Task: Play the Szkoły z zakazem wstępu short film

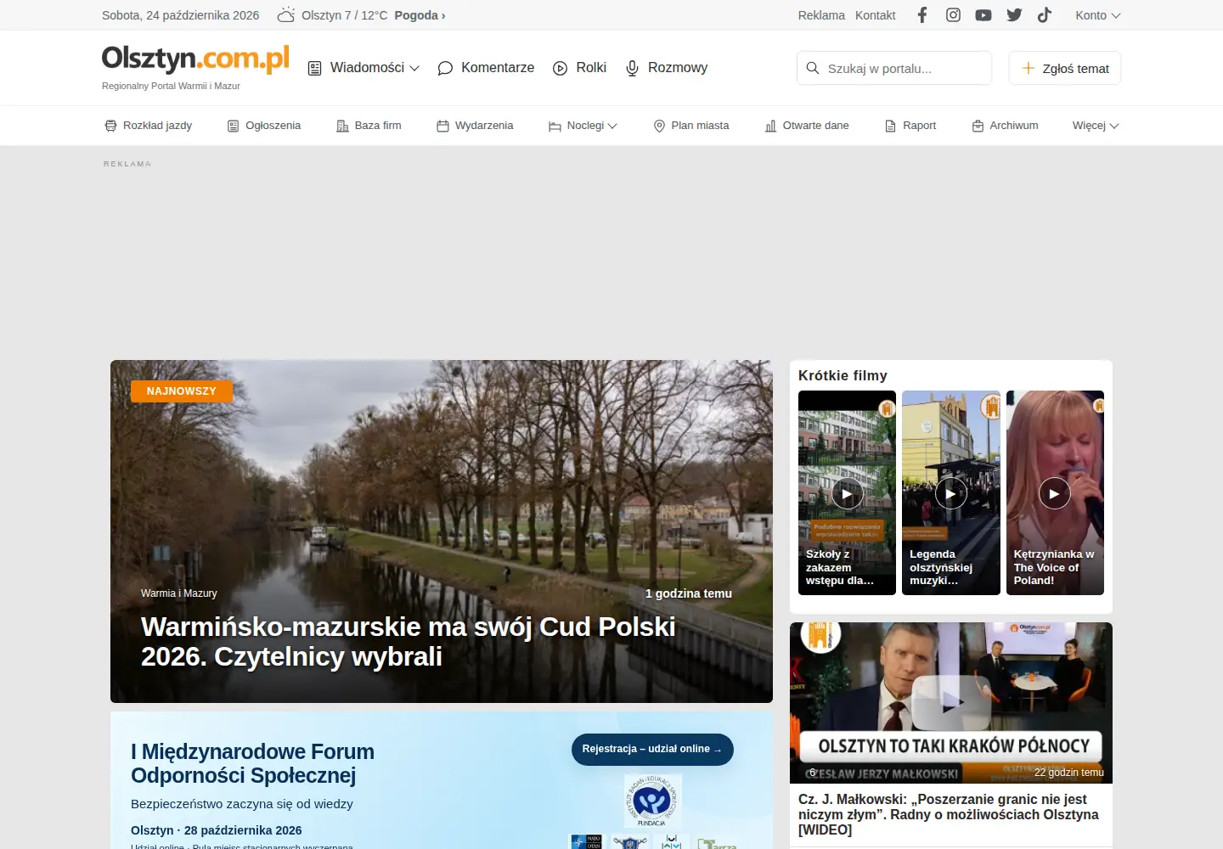Action: (x=847, y=493)
